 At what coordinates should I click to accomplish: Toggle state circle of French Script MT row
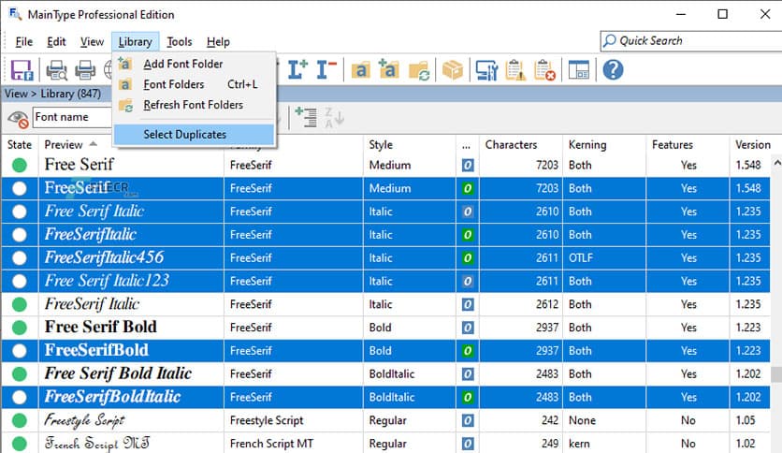(x=20, y=444)
